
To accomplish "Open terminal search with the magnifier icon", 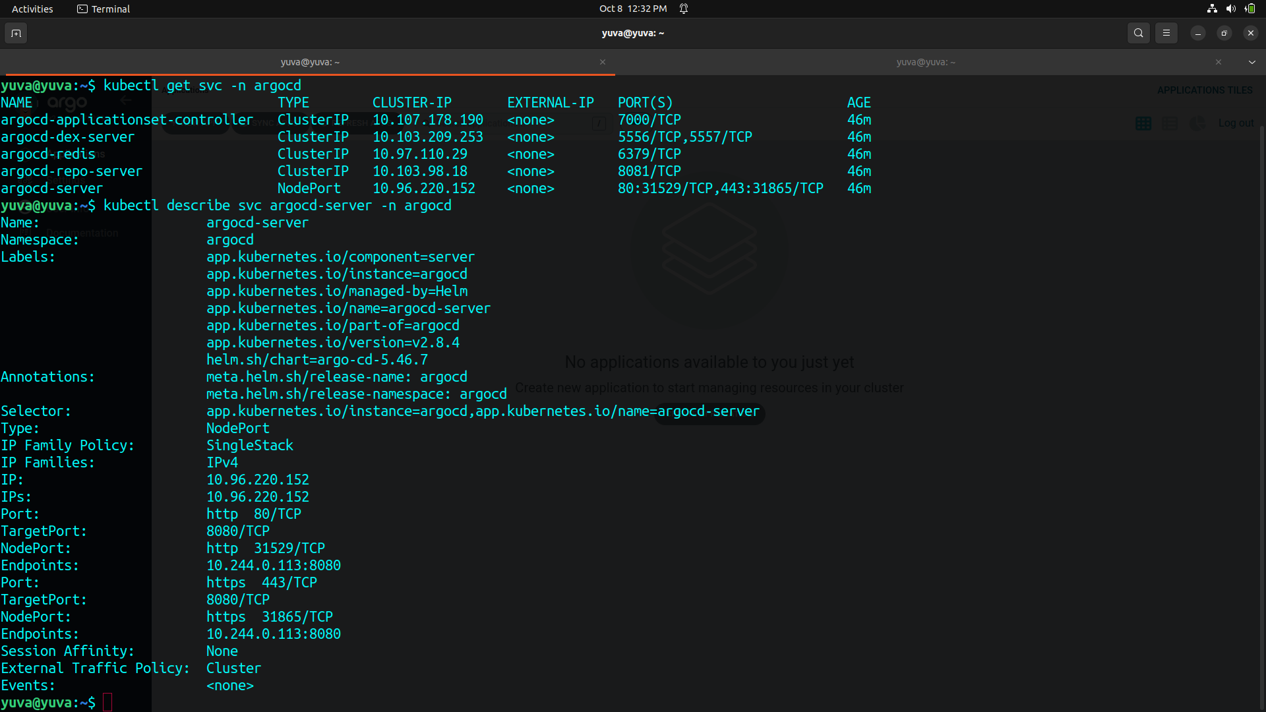I will tap(1139, 33).
